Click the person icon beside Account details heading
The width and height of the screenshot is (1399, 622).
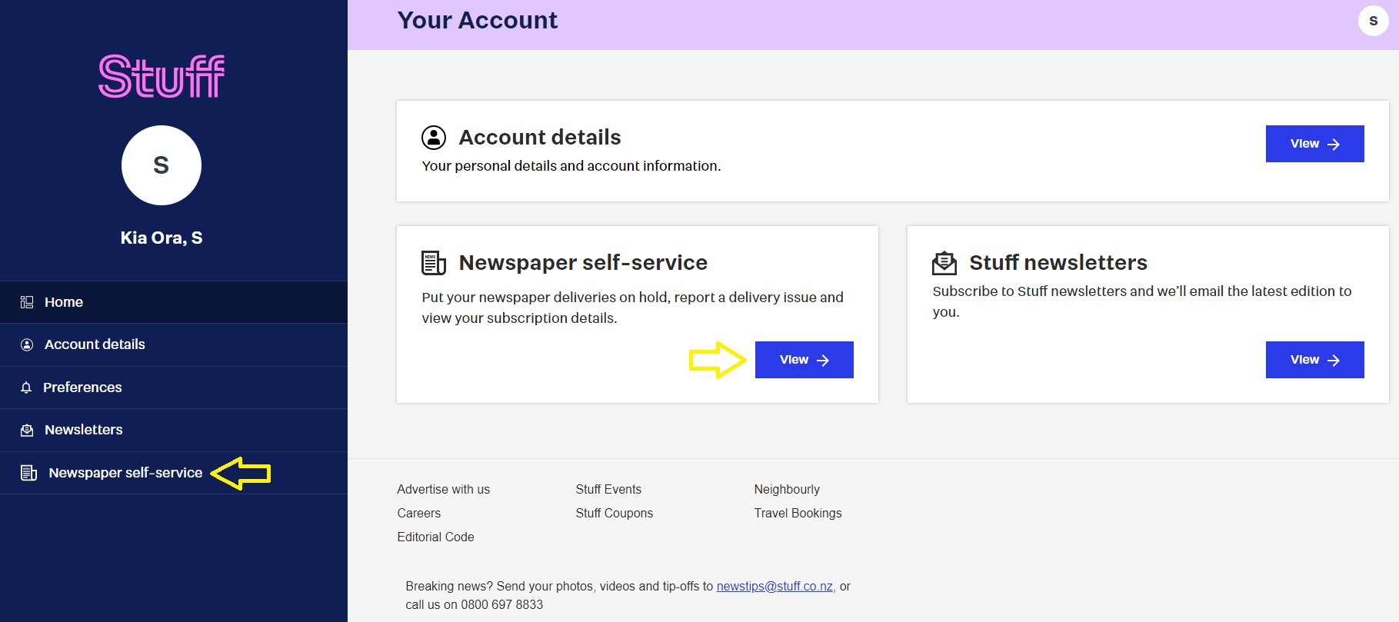point(434,138)
